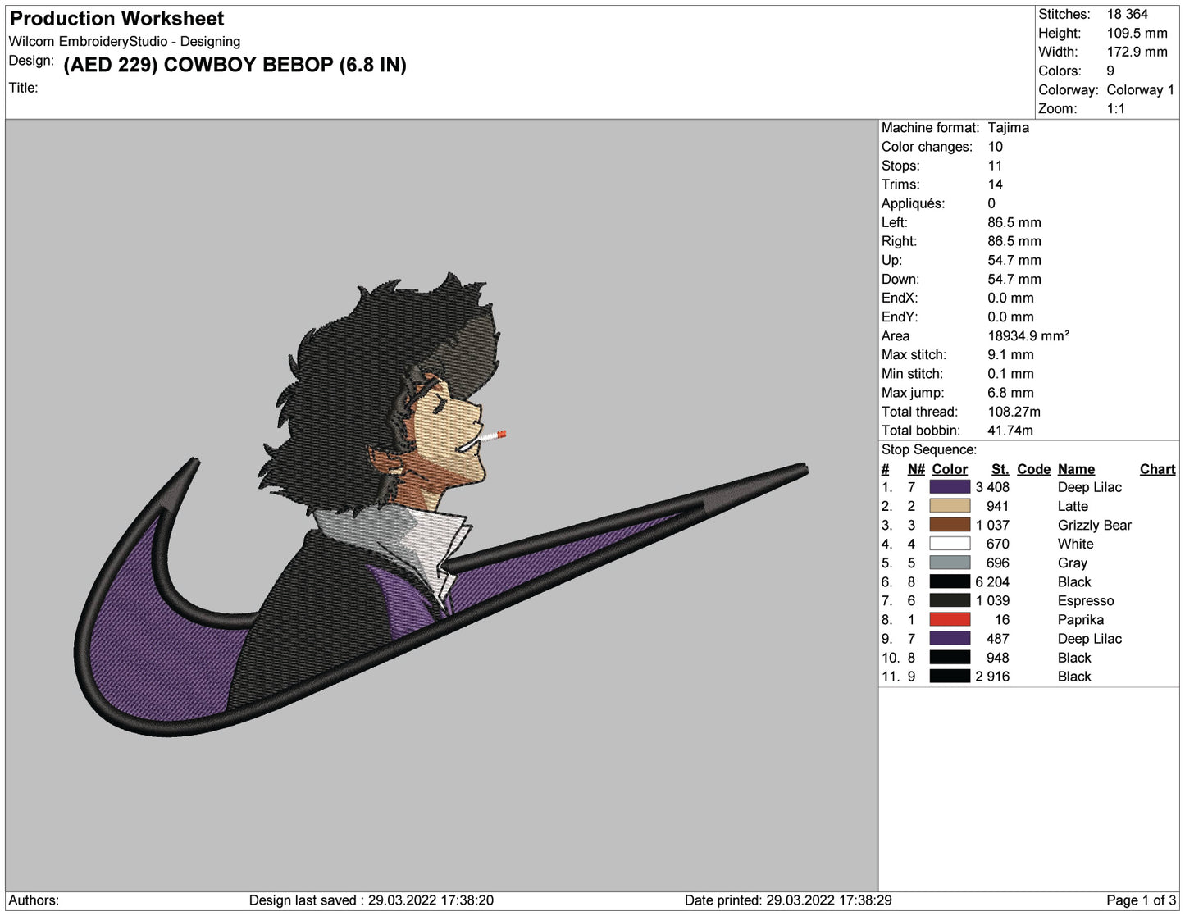Click the width value '172.9 mm'
This screenshot has height=916, width=1185.
(1137, 52)
